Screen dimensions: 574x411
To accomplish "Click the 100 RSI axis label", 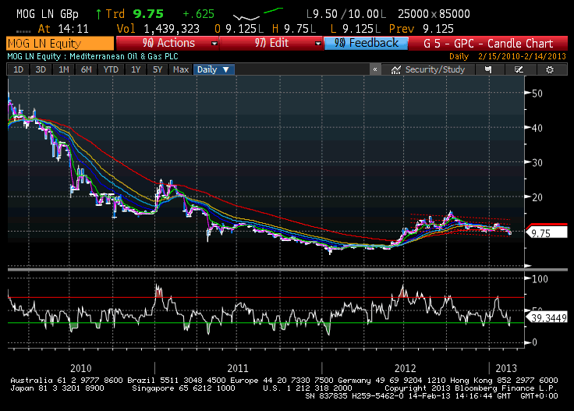I will pos(540,279).
